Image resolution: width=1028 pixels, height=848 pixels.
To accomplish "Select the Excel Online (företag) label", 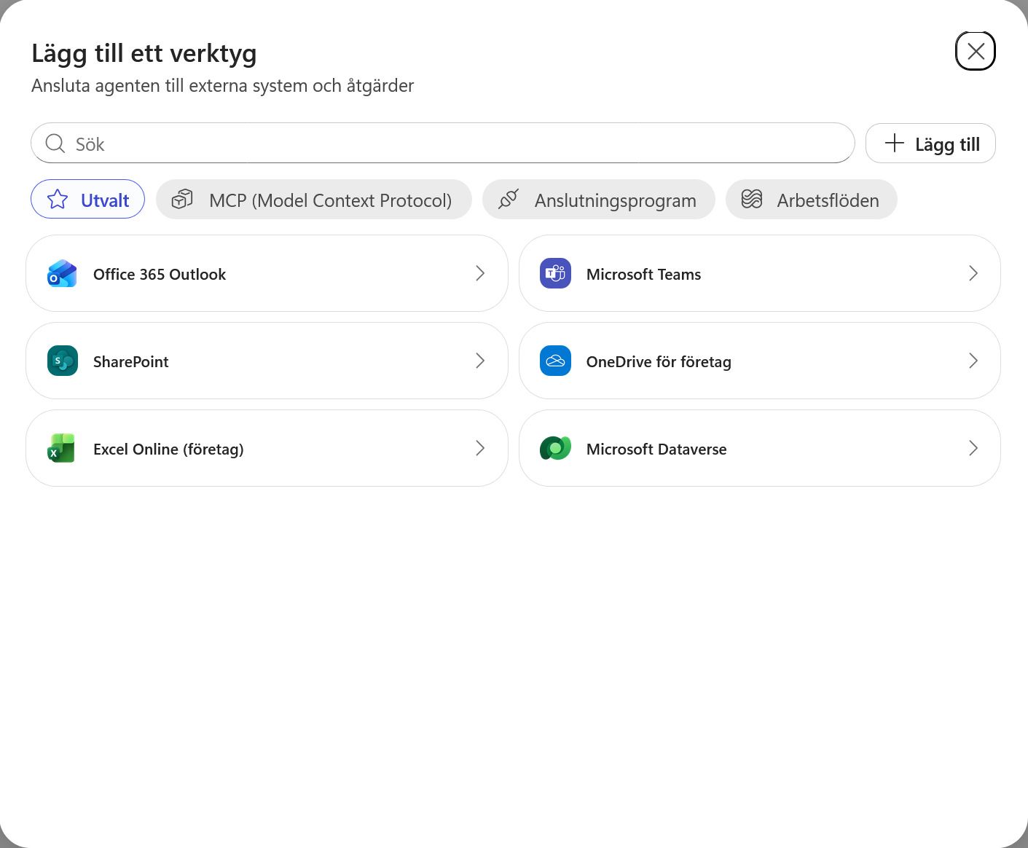I will (x=168, y=449).
